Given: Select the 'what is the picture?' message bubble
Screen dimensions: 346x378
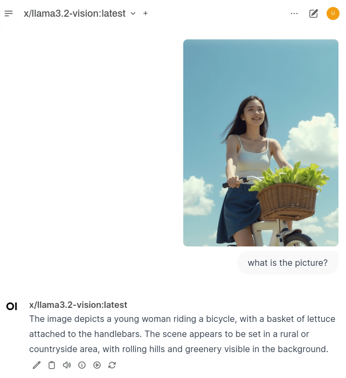Looking at the screenshot, I should (x=288, y=263).
